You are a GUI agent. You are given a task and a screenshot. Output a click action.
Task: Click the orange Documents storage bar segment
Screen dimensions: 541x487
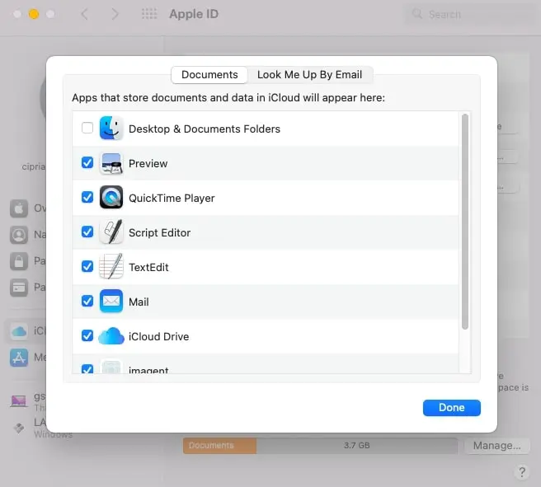tap(219, 446)
